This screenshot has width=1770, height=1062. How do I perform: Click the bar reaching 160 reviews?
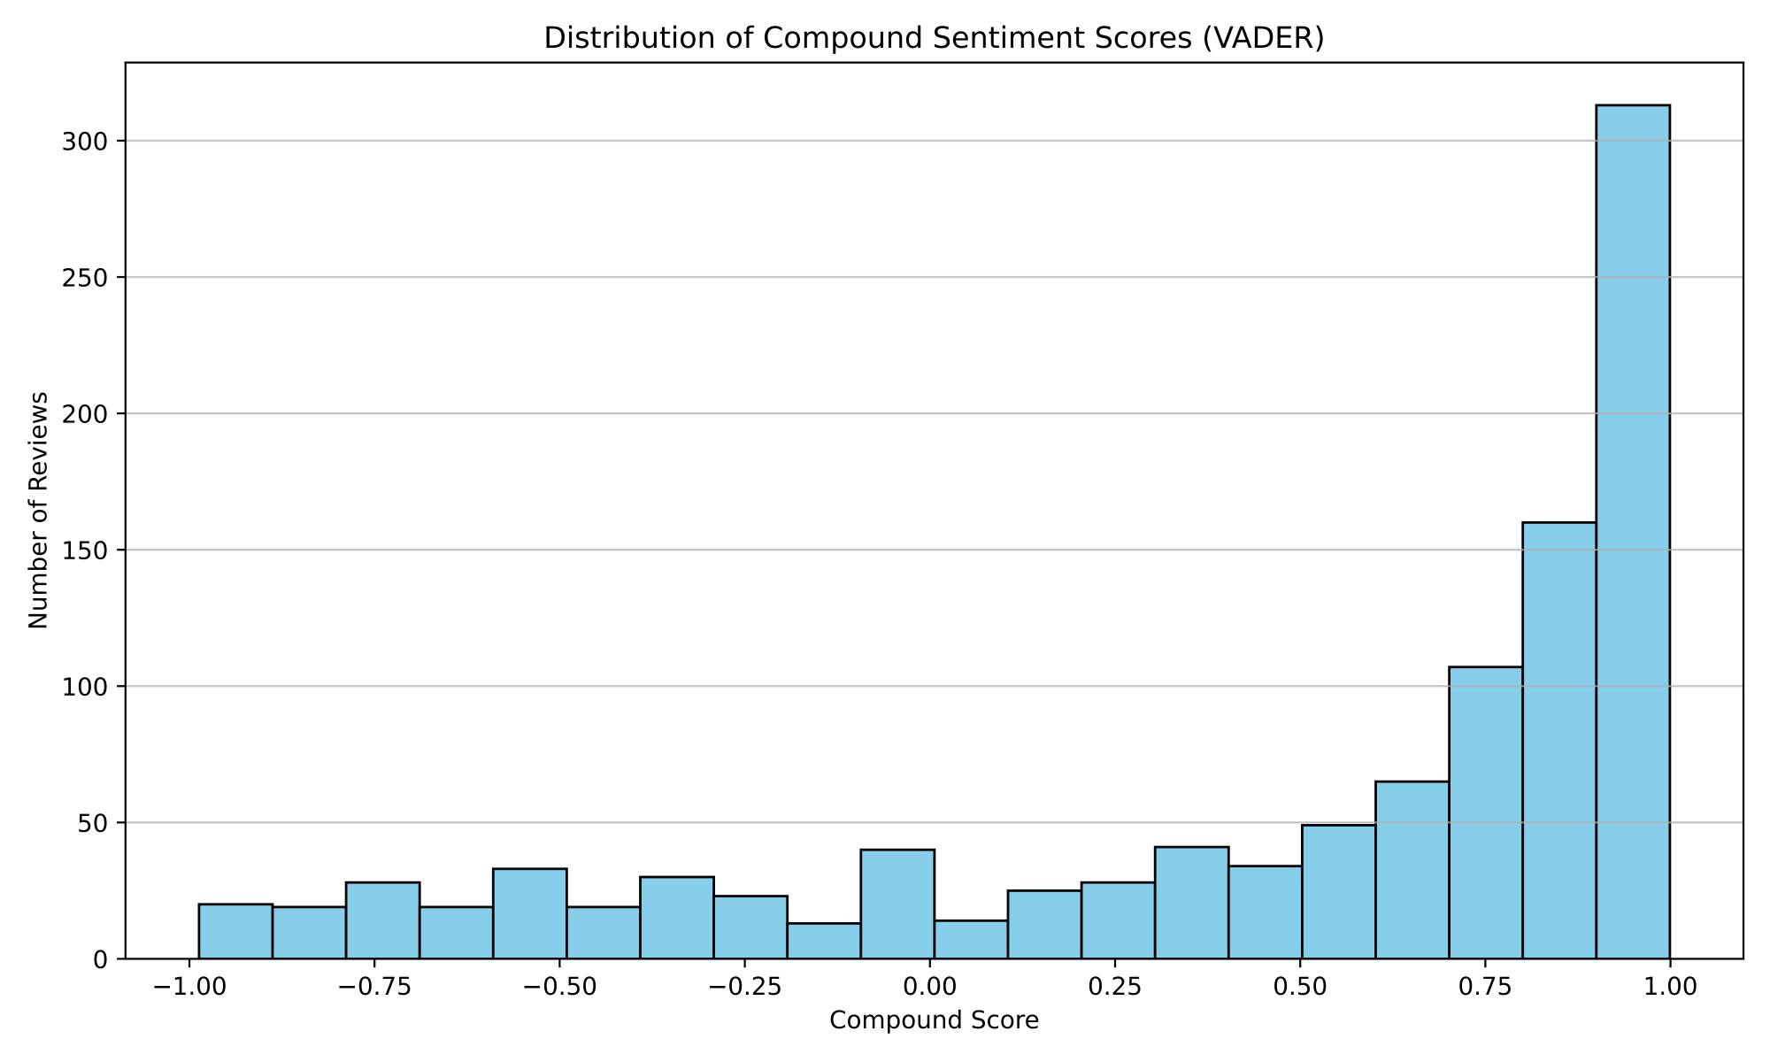[1559, 740]
